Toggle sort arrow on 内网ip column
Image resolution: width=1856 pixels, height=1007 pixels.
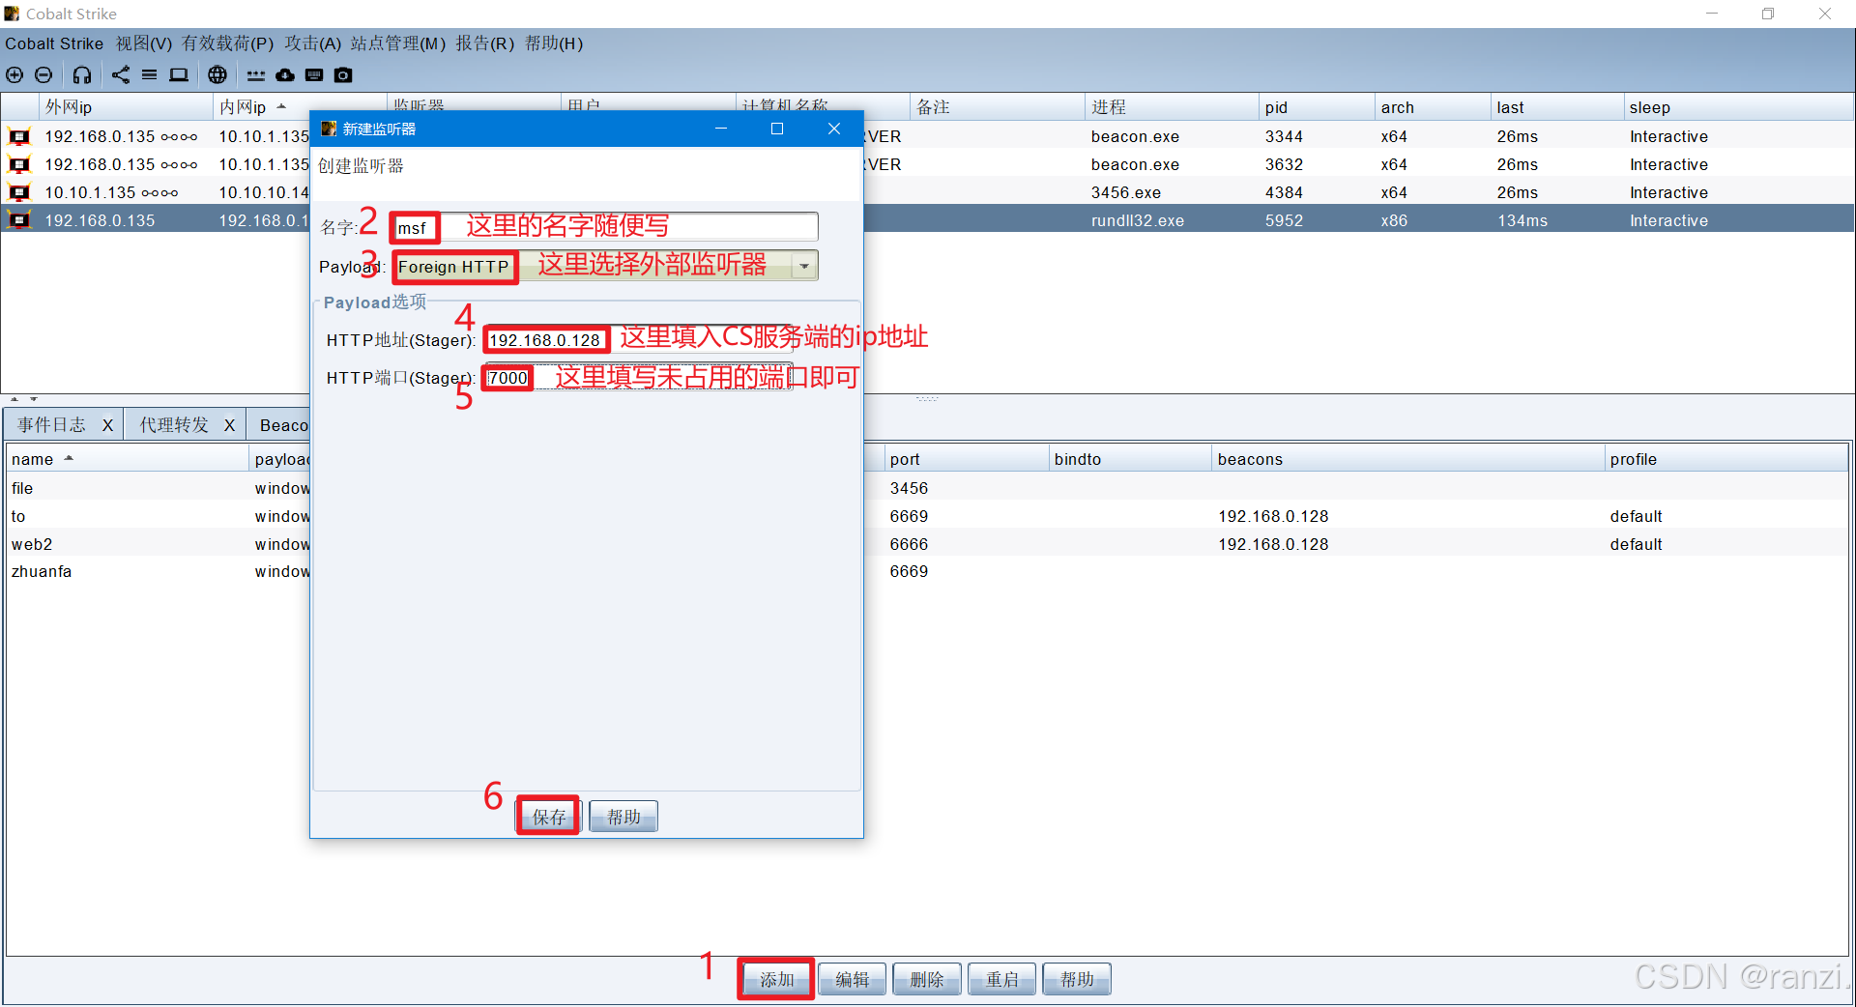[x=281, y=106]
